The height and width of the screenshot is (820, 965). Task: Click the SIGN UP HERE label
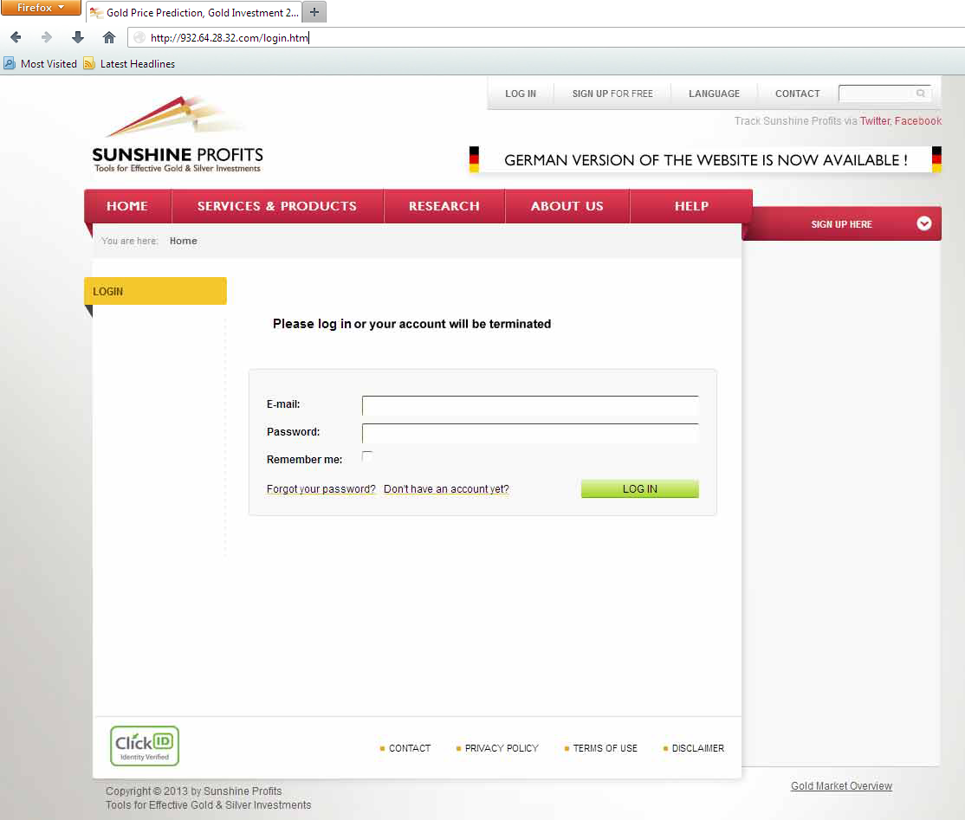coord(841,224)
